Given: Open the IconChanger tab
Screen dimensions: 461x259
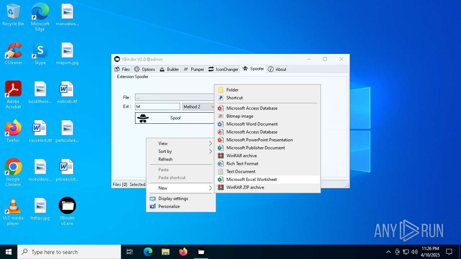Looking at the screenshot, I should pos(223,69).
